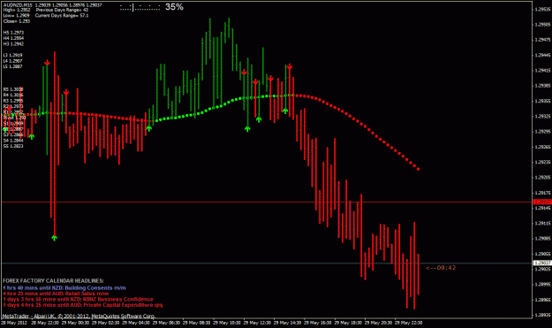
Task: Click the 1.29235 price axis label
Action: (x=542, y=162)
